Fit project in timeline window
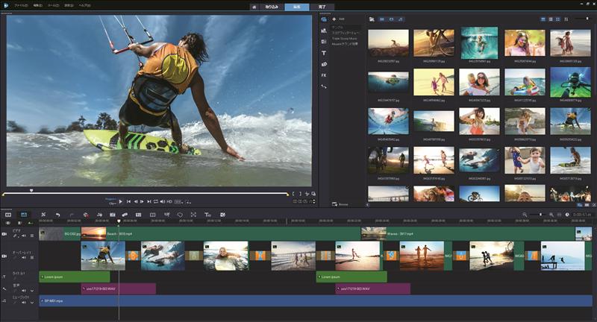The width and height of the screenshot is (597, 322). [x=559, y=215]
